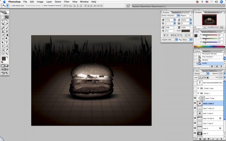Image resolution: width=226 pixels, height=141 pixels.
Task: Switch to the Channels tab
Action: (205, 71)
